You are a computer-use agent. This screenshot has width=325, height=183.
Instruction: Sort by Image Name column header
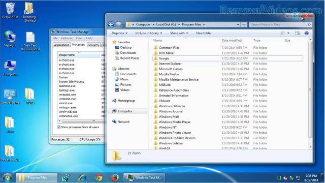(x=78, y=55)
